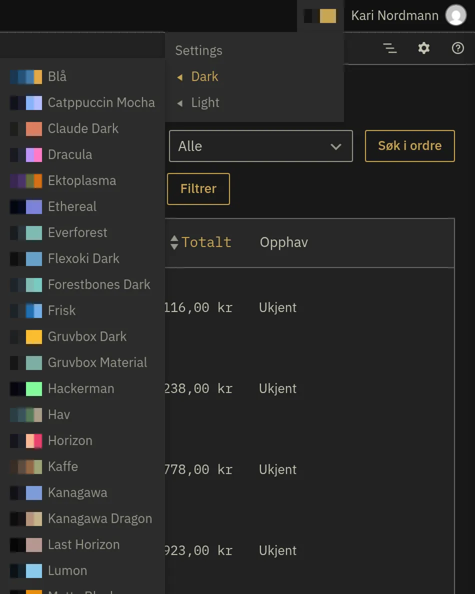
Task: Click the Filtrer button
Action: (x=198, y=188)
